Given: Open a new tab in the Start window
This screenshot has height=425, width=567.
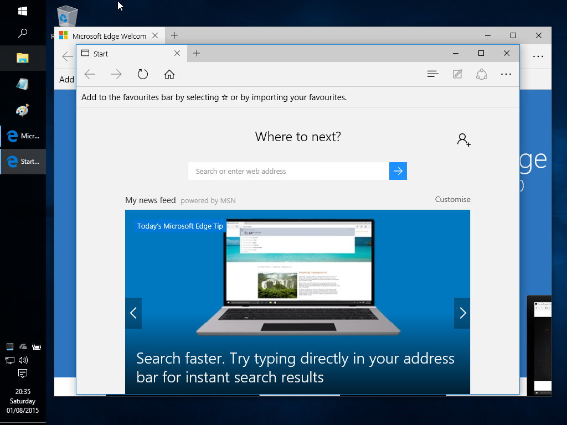Looking at the screenshot, I should point(197,54).
